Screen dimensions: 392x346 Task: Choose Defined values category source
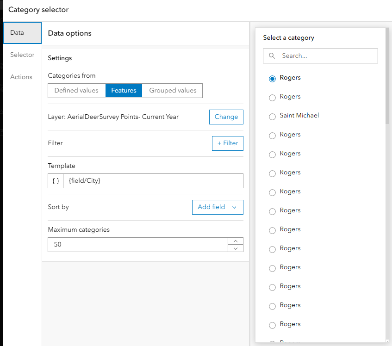click(x=76, y=91)
